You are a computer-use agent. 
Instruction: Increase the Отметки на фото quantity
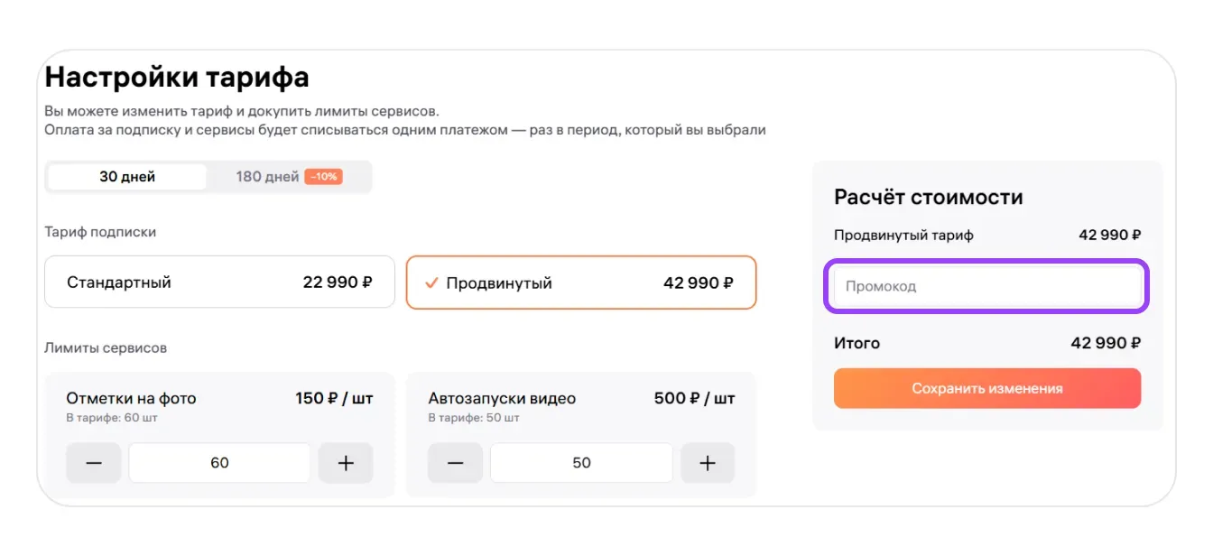346,463
